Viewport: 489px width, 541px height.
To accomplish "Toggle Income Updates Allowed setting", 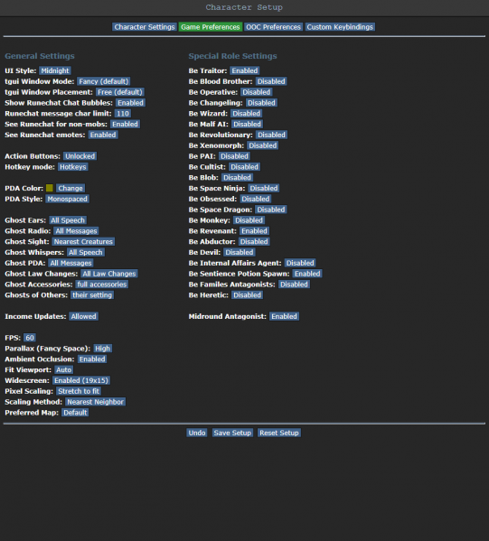I will [83, 317].
